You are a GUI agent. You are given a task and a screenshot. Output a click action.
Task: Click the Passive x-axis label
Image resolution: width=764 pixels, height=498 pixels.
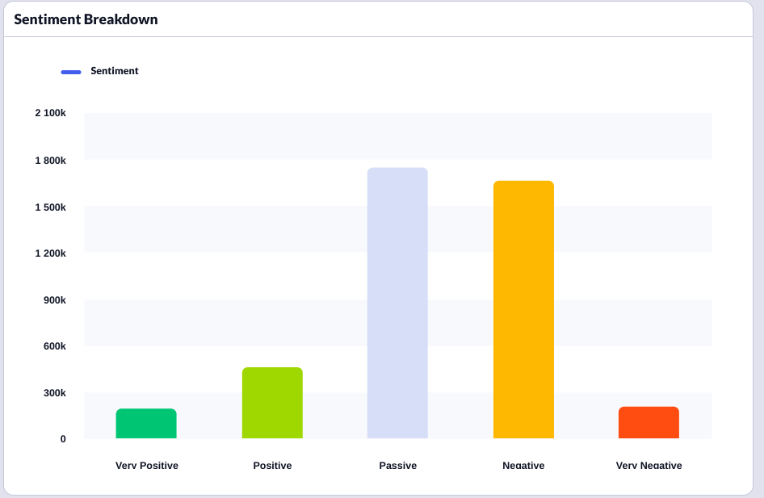pos(397,466)
